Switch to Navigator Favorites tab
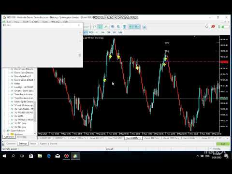This screenshot has width=232, height=174. click(x=21, y=137)
